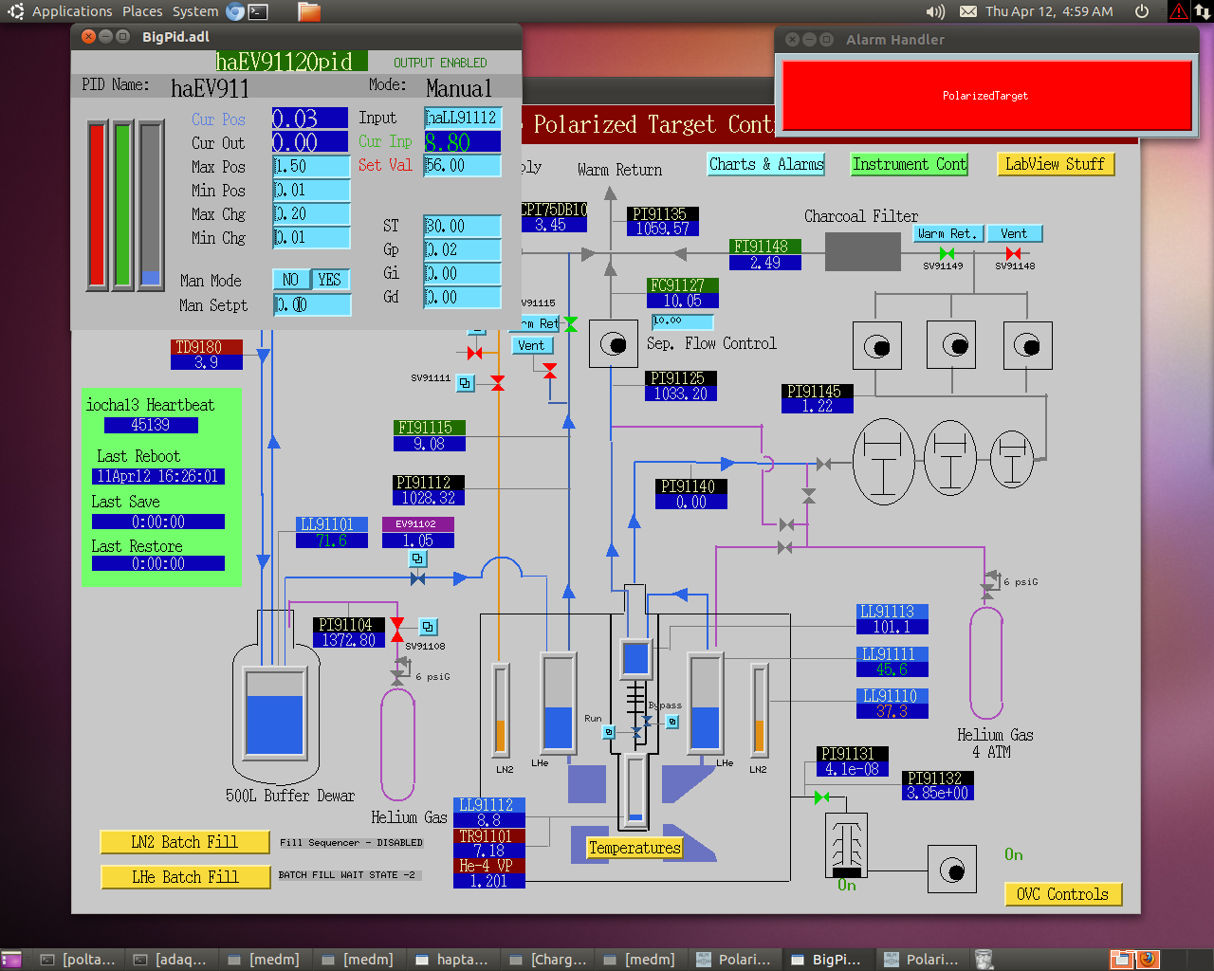Switch to the Charg... taskbar window
1214x971 pixels.
(547, 960)
